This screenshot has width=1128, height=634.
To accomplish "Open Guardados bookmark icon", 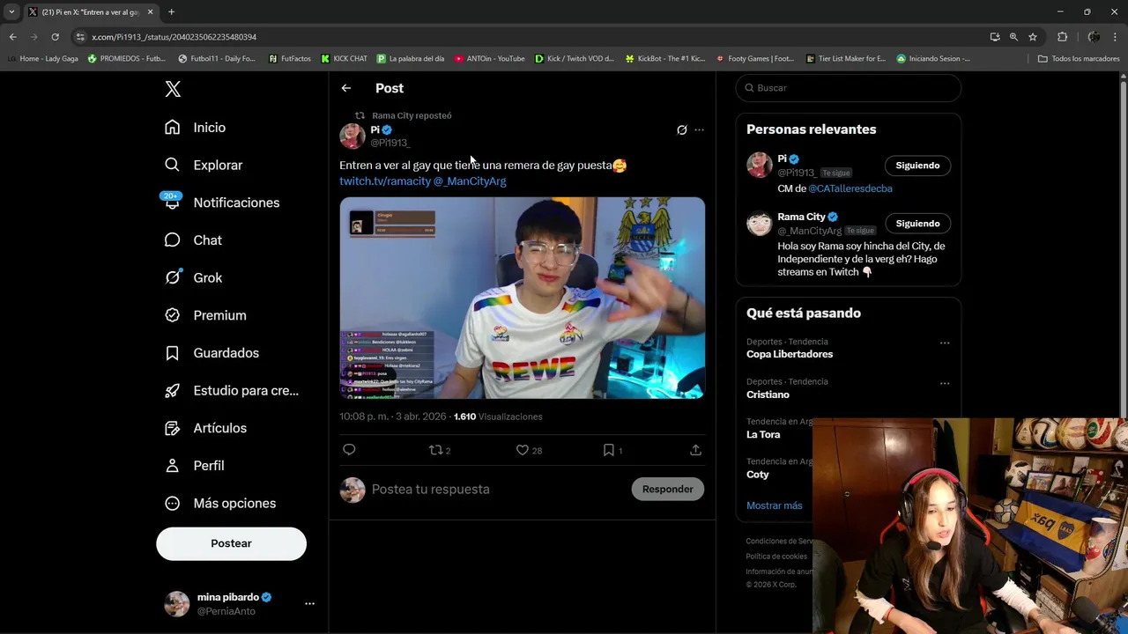I will 173,353.
